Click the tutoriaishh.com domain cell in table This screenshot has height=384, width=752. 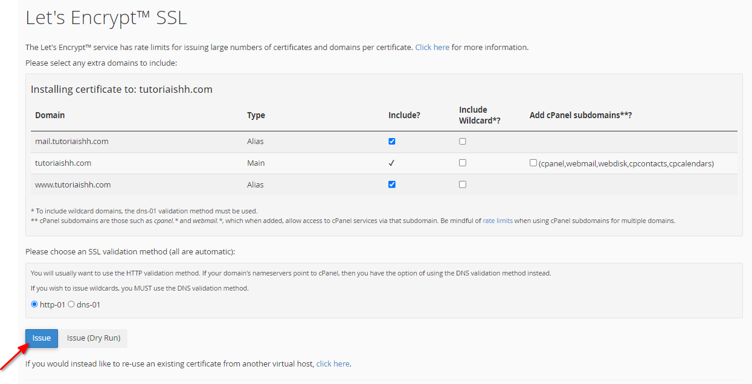pyautogui.click(x=63, y=163)
